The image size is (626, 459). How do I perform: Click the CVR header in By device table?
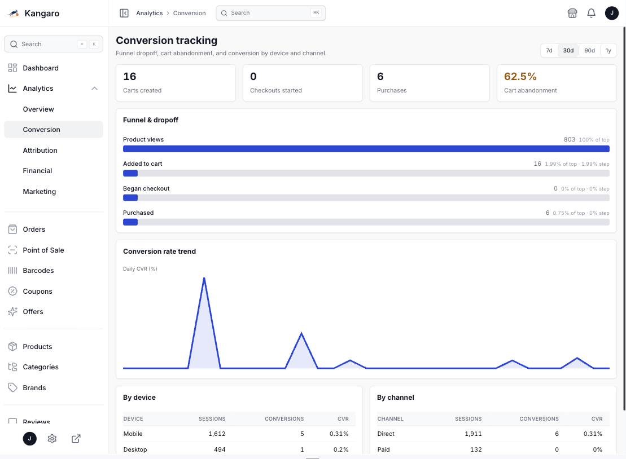[343, 419]
